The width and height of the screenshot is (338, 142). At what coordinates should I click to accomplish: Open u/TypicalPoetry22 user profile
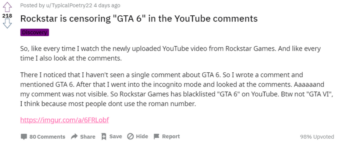[69, 5]
